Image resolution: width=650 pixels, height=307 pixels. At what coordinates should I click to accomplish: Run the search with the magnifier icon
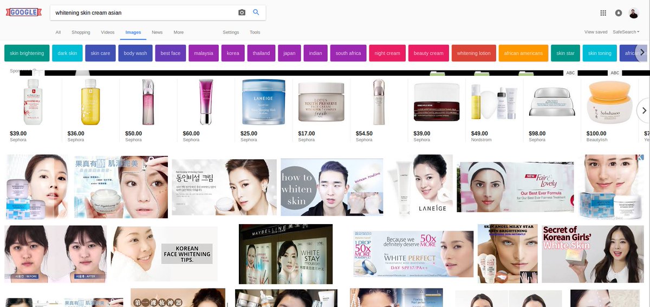click(x=256, y=12)
